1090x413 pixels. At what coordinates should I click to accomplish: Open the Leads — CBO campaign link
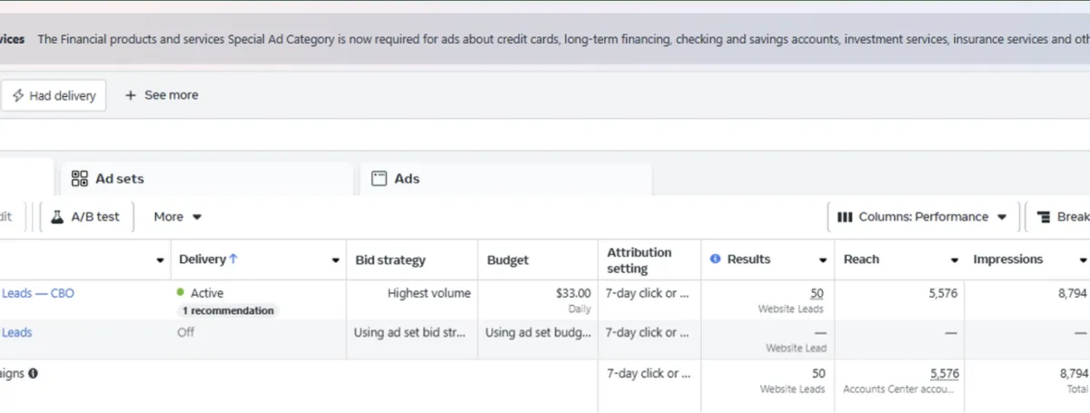[x=37, y=293]
